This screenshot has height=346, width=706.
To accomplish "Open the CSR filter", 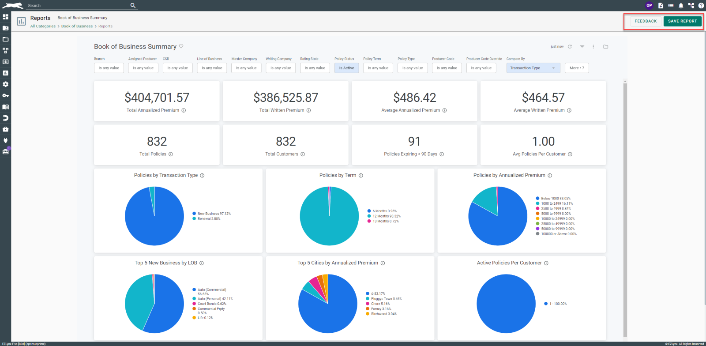I will (x=178, y=68).
